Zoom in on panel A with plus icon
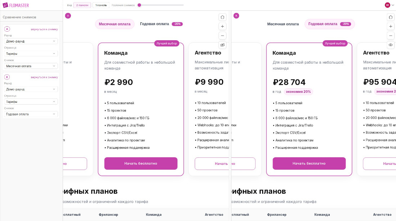Screen dimensions: 396x221 click(222, 26)
